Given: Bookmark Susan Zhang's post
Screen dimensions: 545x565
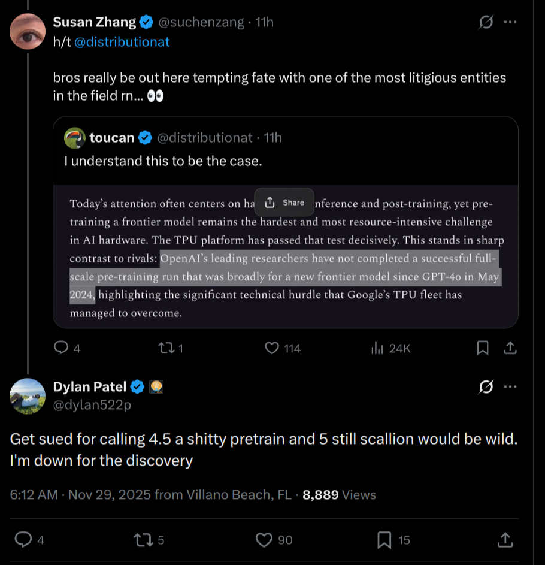Looking at the screenshot, I should pyautogui.click(x=483, y=348).
